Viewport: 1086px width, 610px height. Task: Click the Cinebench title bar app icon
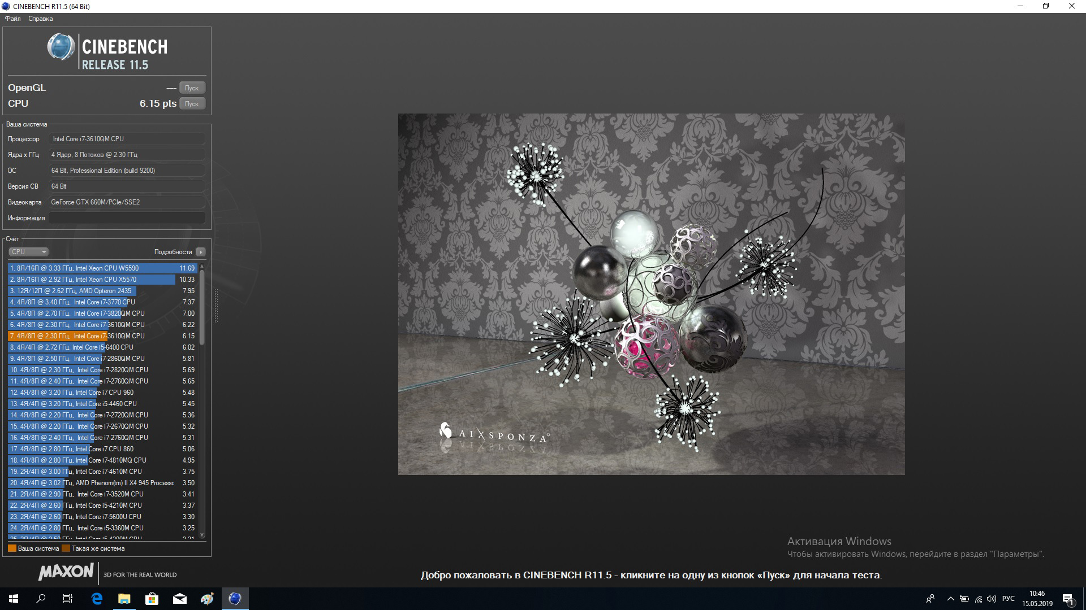pos(6,6)
